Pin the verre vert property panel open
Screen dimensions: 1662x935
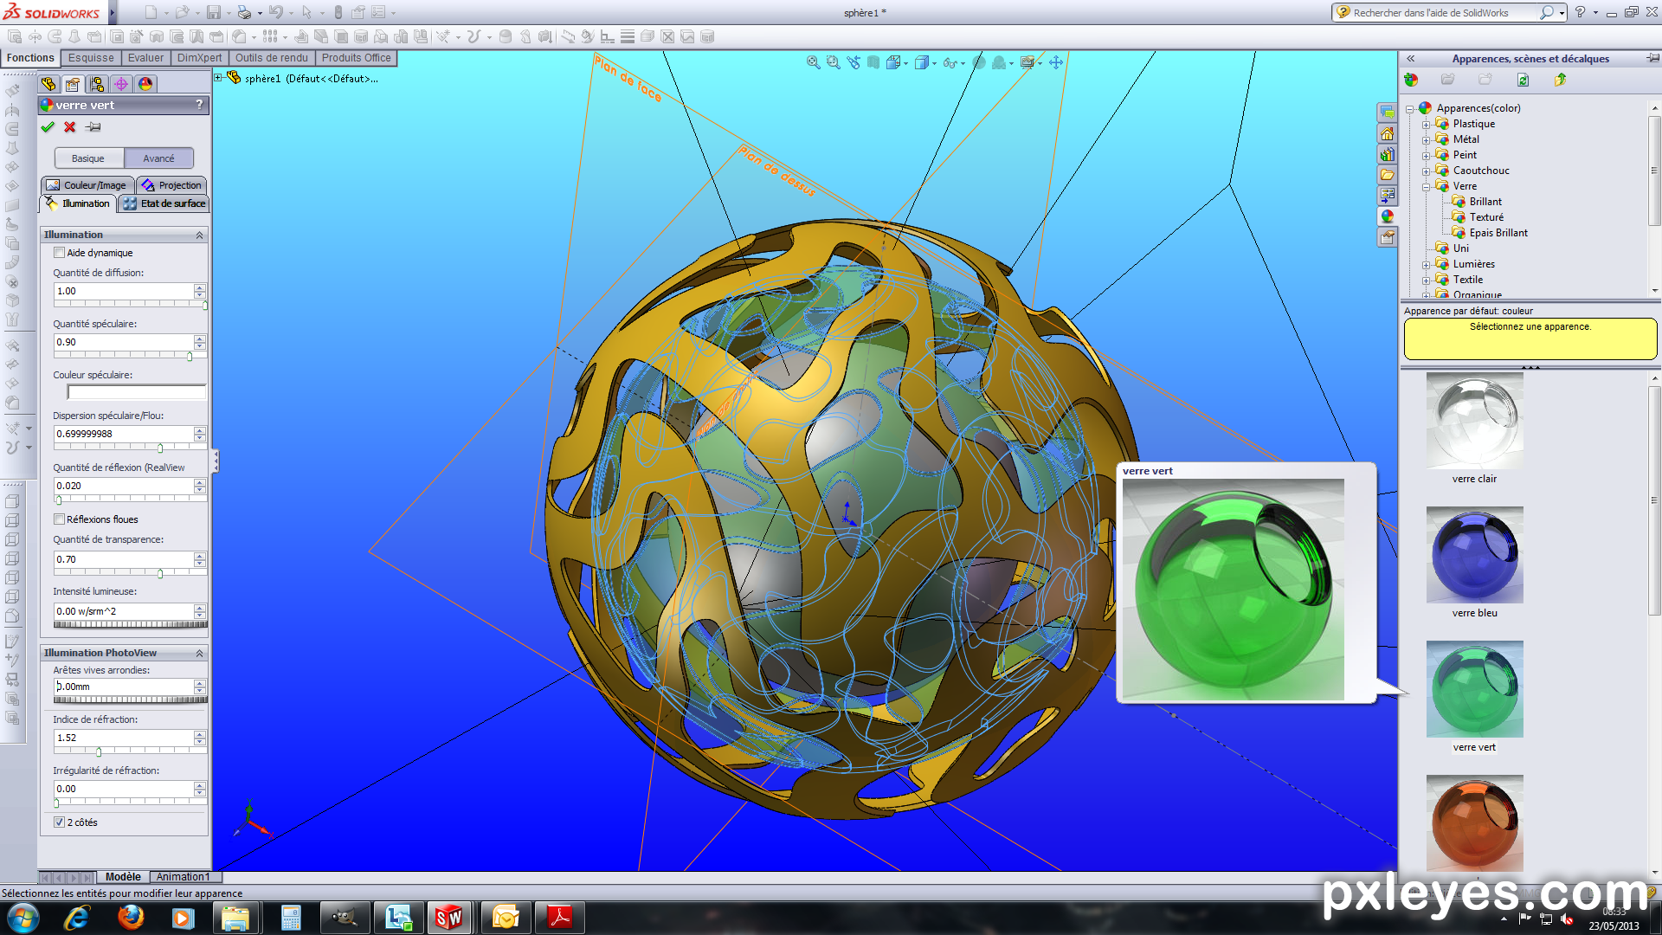(x=93, y=127)
